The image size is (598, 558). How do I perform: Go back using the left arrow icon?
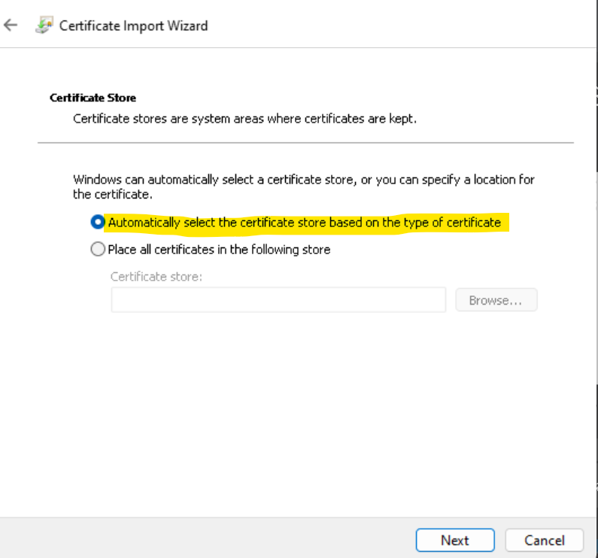11,26
